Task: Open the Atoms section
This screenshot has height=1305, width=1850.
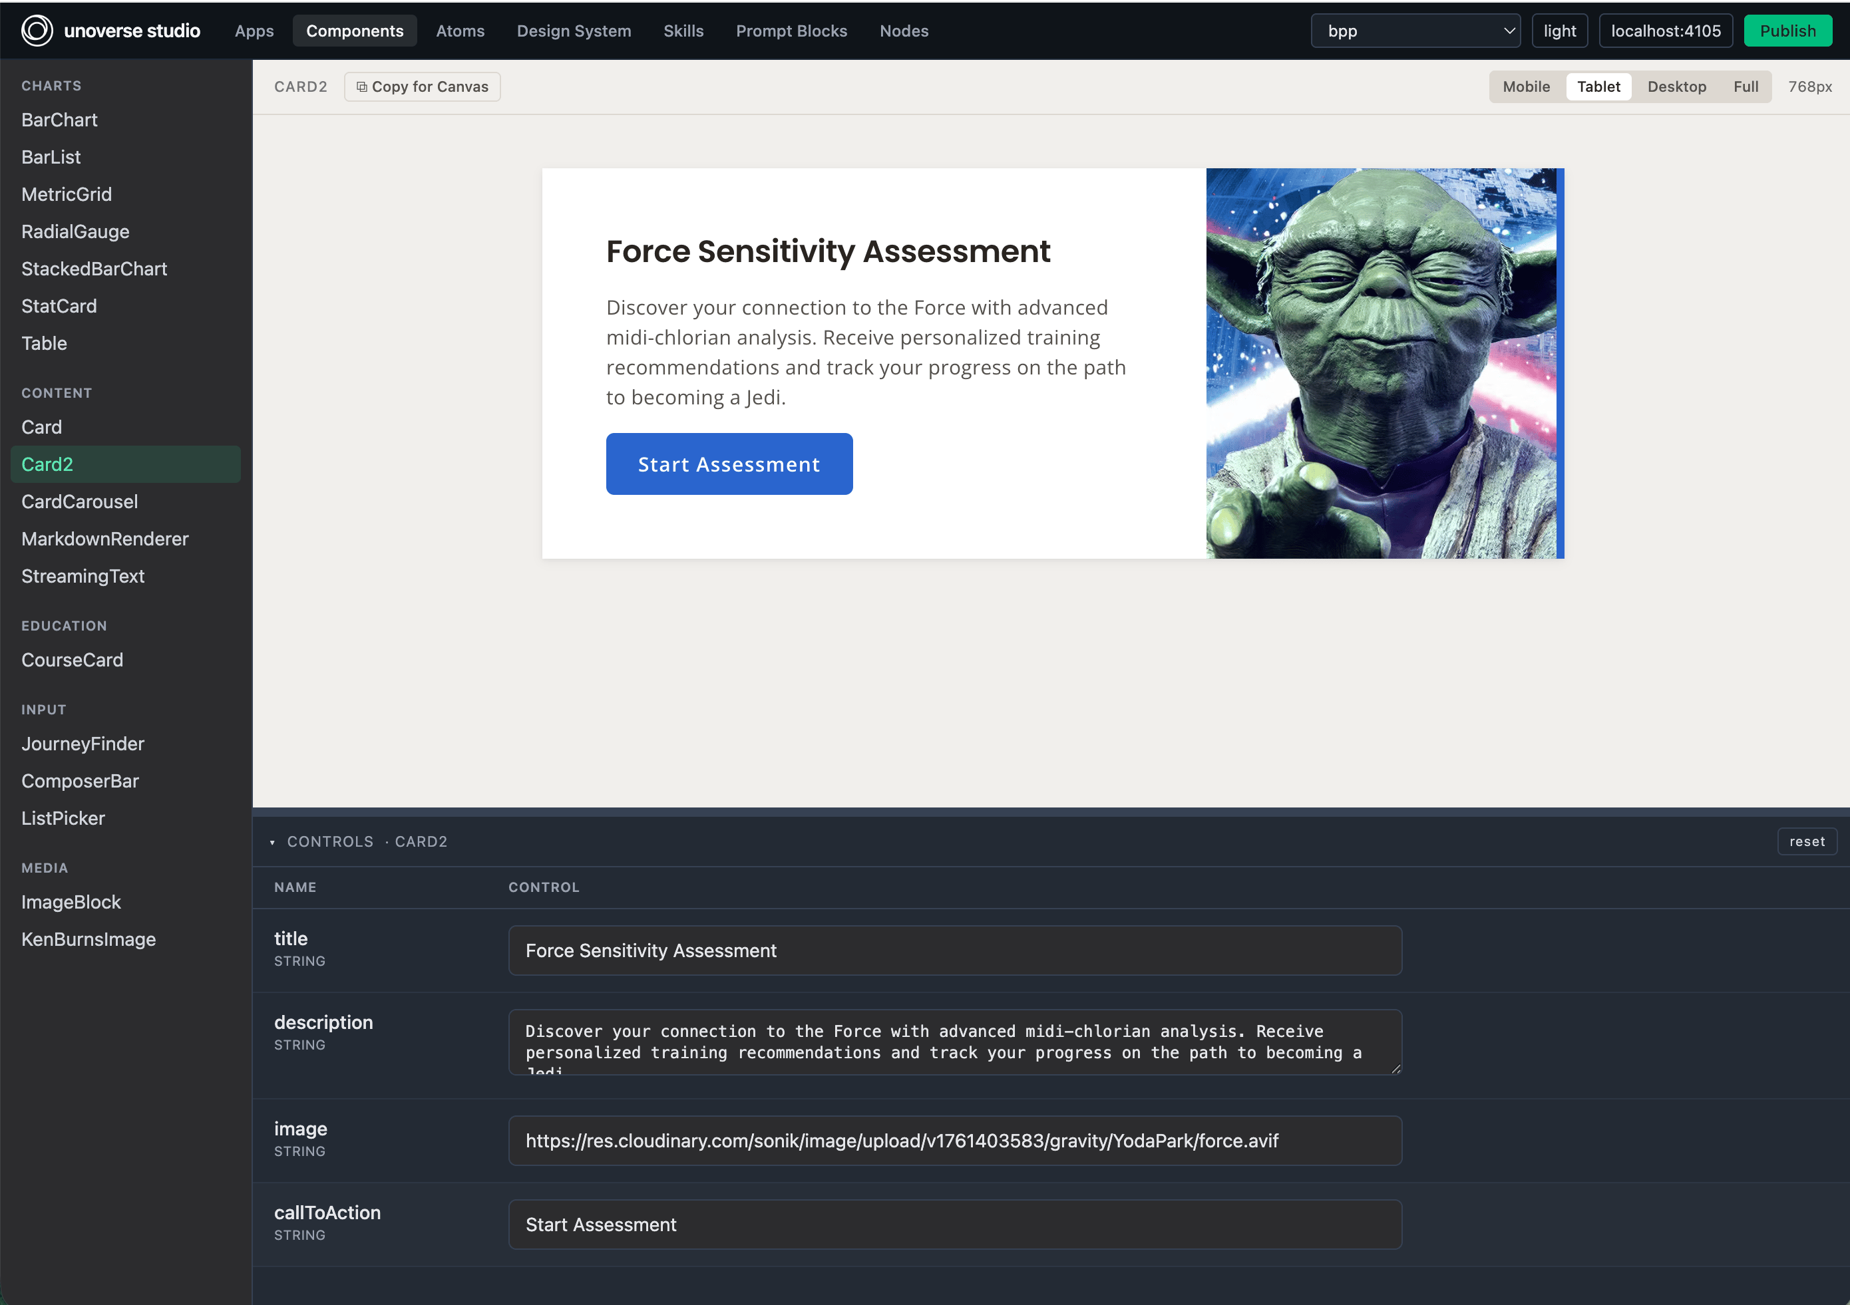Action: click(x=460, y=31)
